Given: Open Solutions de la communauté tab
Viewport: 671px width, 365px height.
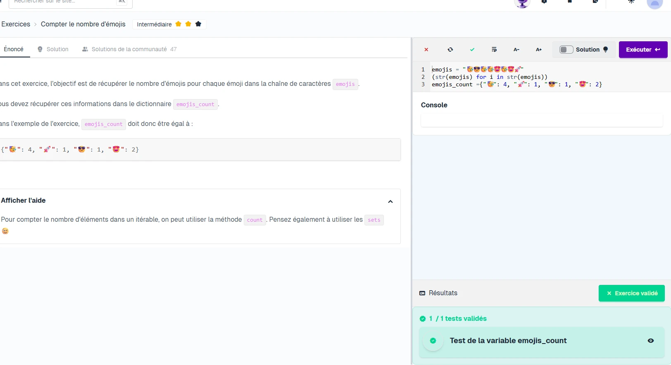Looking at the screenshot, I should point(129,49).
